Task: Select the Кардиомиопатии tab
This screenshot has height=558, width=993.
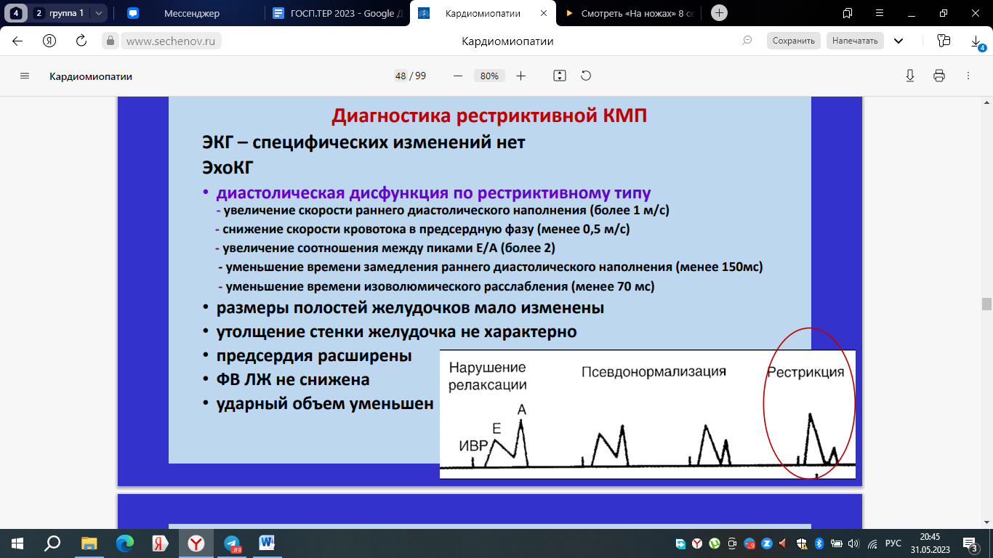Action: (483, 13)
